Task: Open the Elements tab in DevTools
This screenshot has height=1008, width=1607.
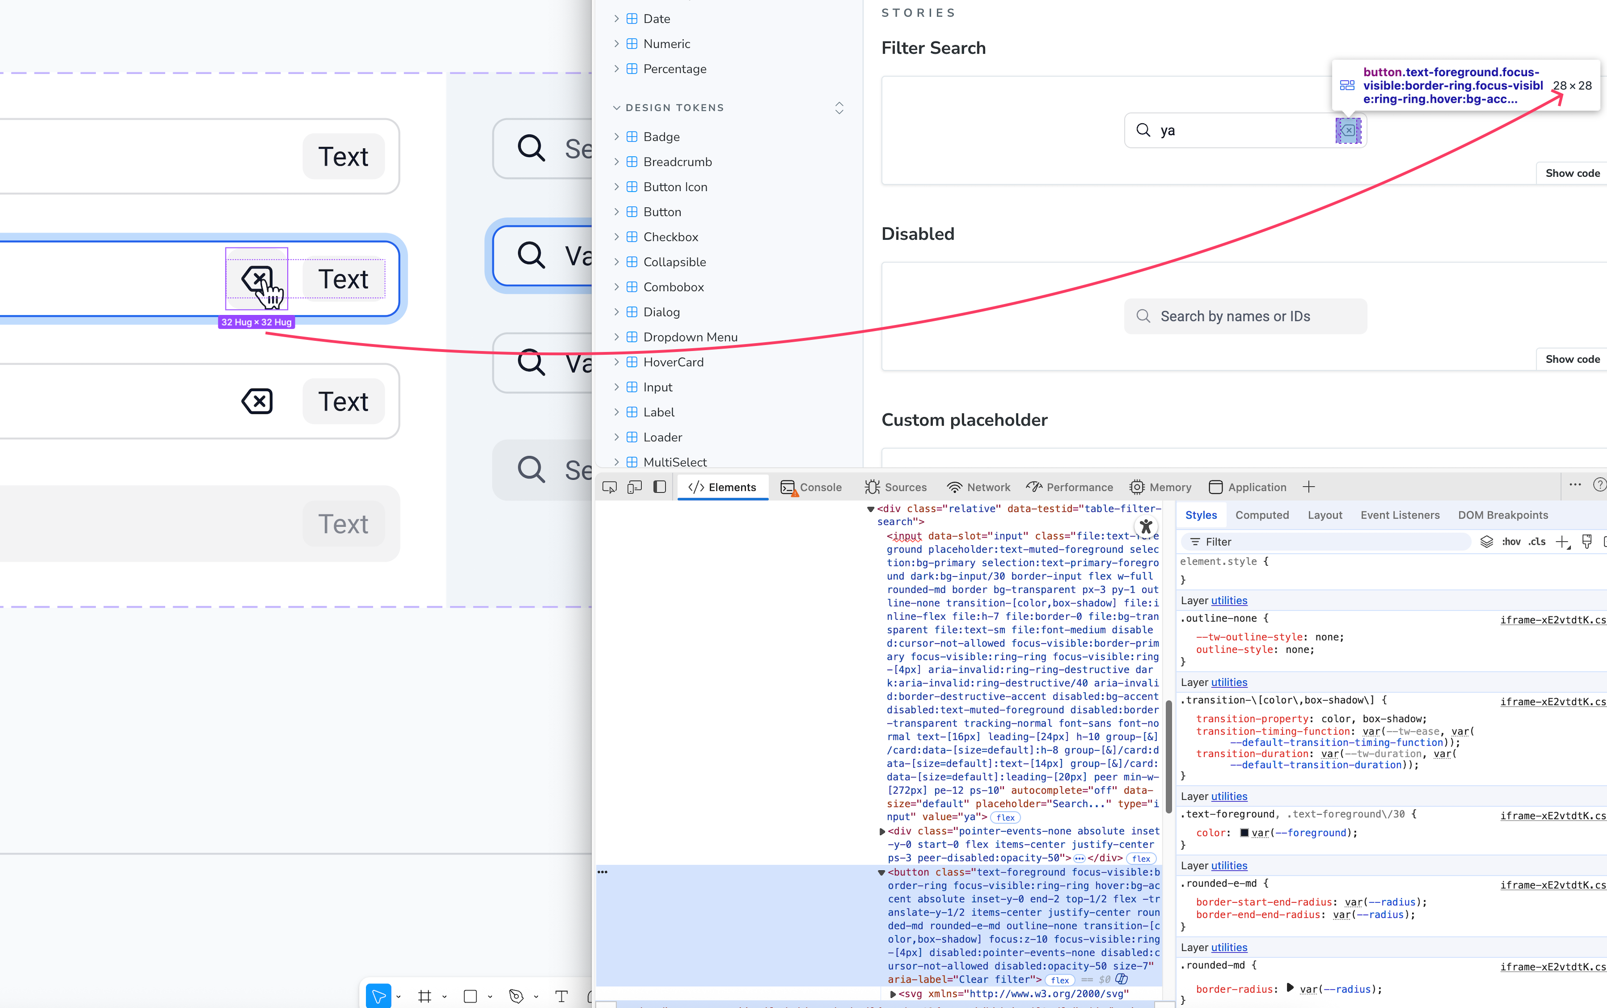Action: pyautogui.click(x=723, y=487)
